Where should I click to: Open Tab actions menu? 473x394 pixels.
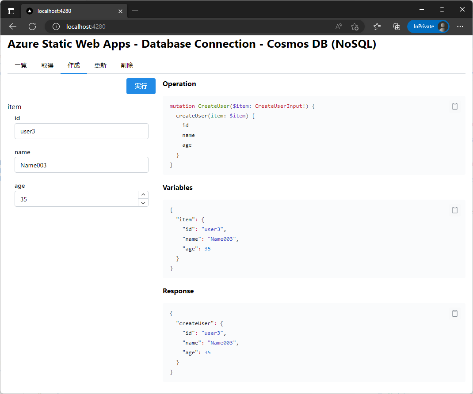pos(11,11)
